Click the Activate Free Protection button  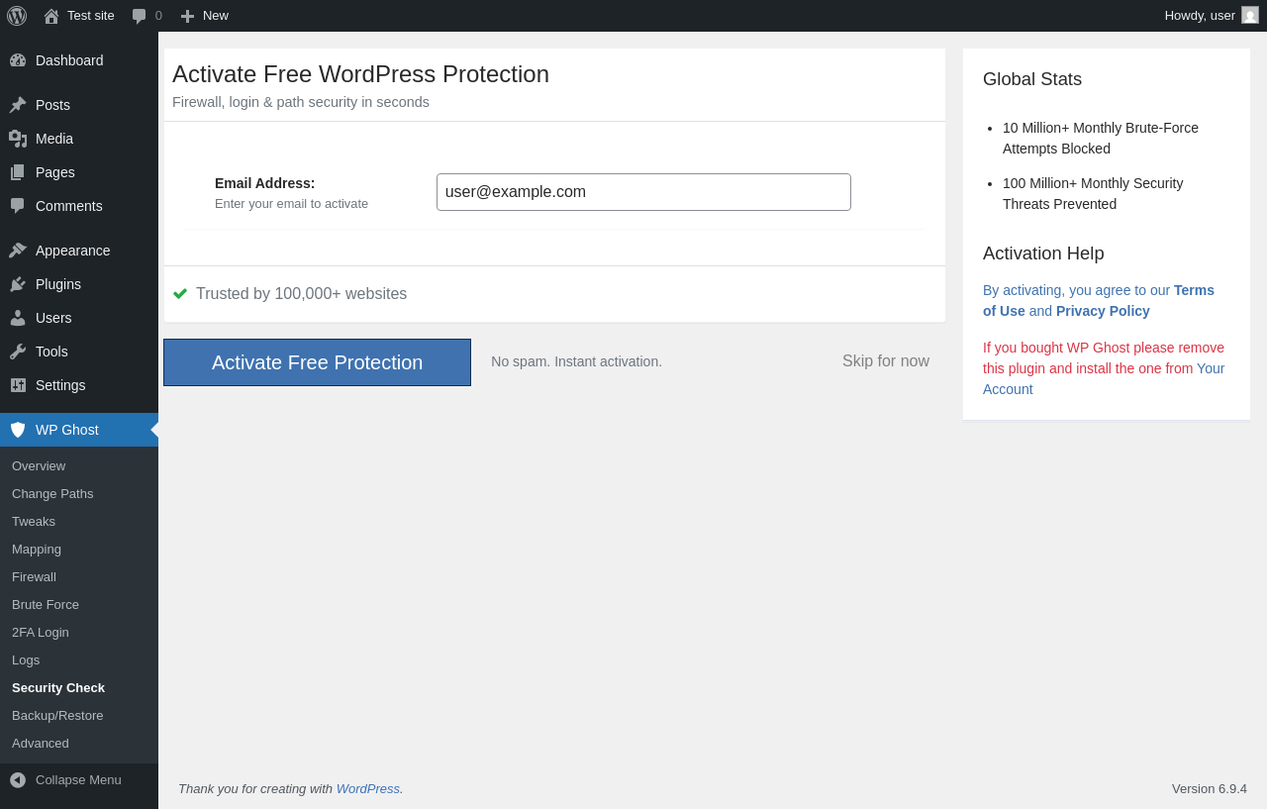coord(317,362)
